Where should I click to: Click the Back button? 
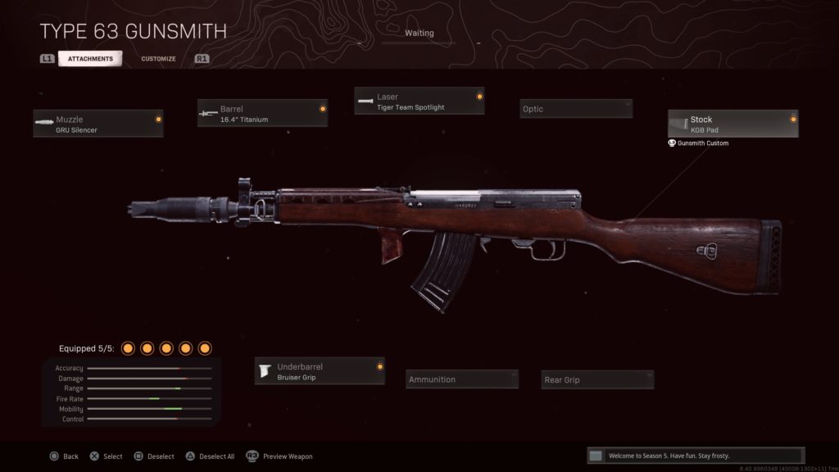pos(64,456)
